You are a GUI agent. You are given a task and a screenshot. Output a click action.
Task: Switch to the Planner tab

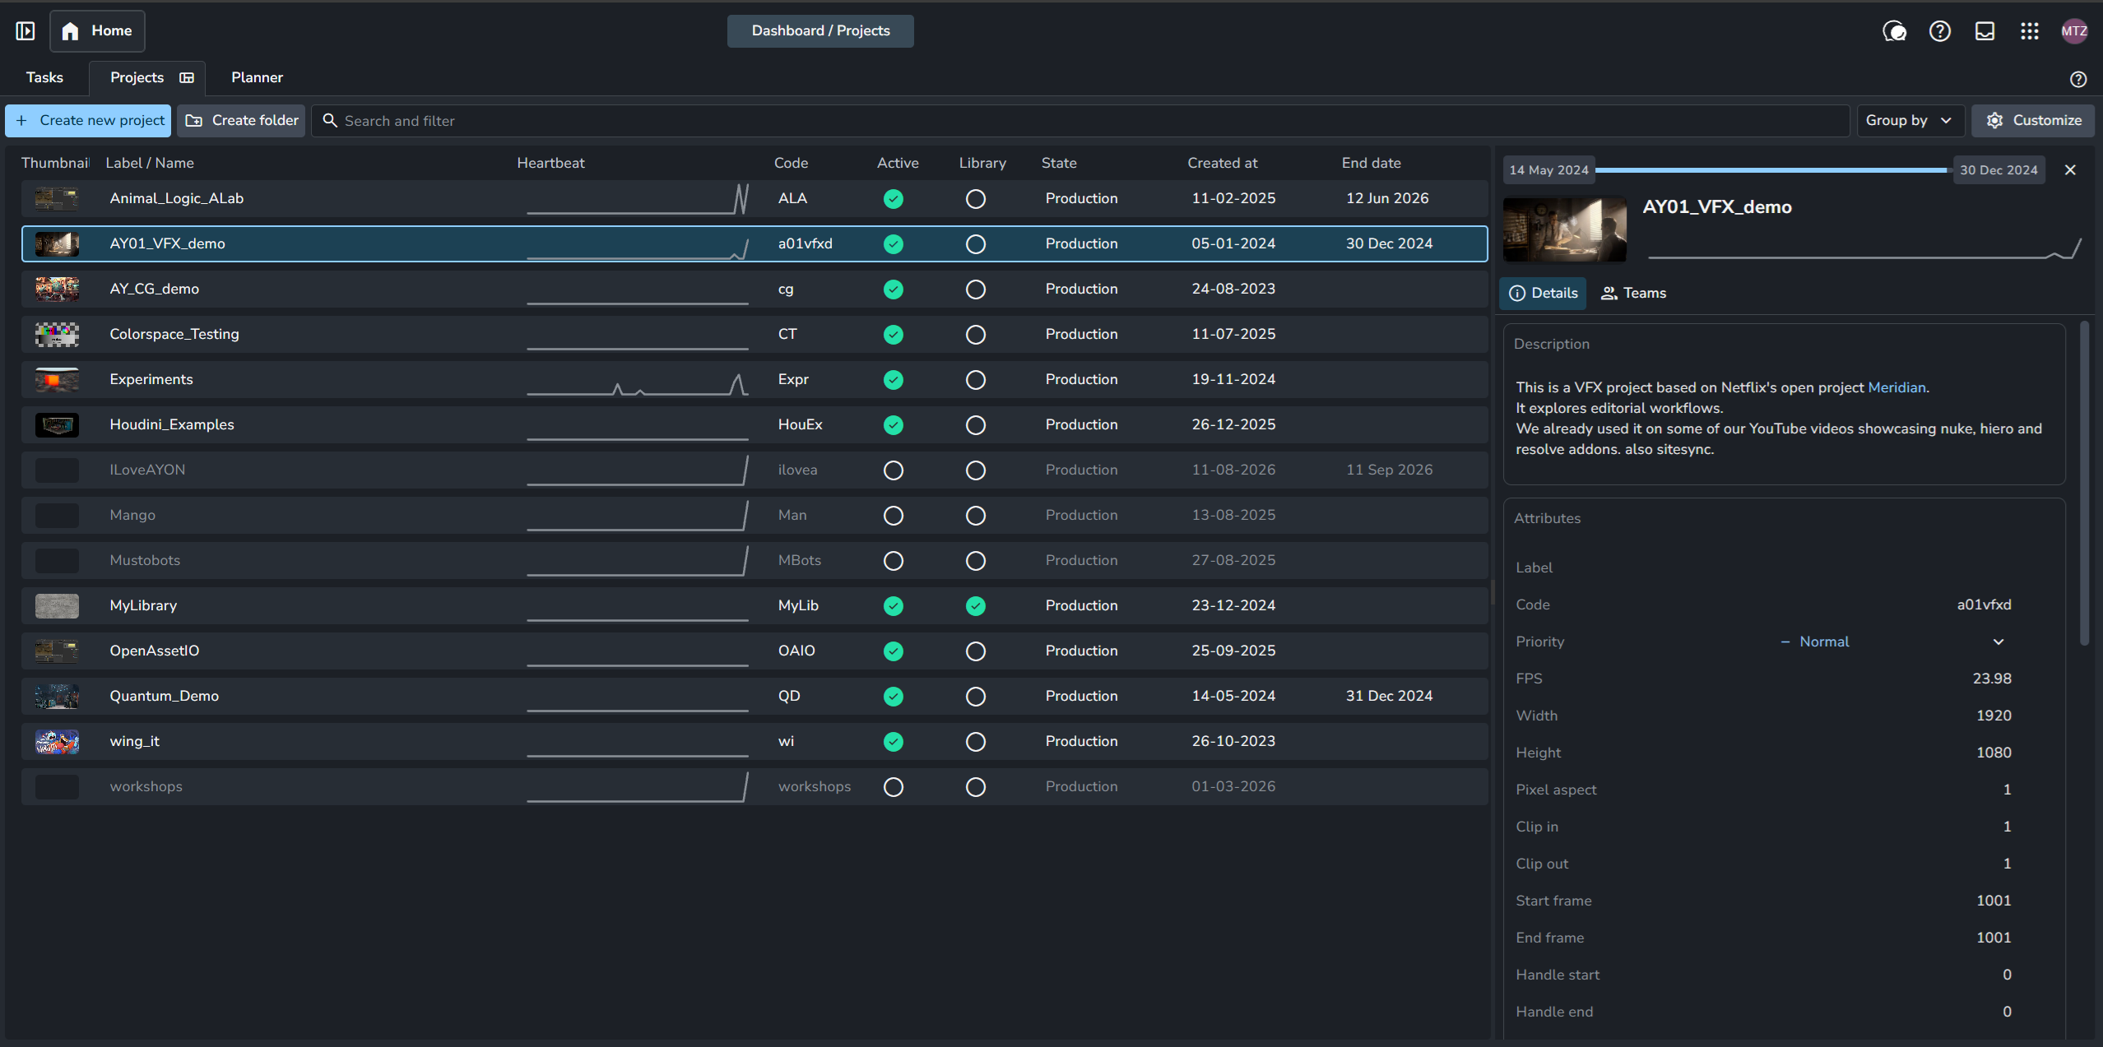pos(257,77)
